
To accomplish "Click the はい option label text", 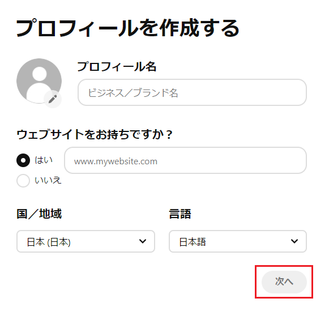I will tap(44, 160).
